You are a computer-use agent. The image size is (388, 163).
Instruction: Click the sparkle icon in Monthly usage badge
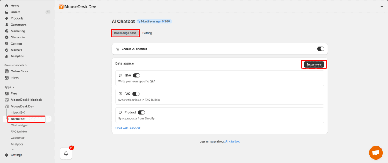[139, 22]
